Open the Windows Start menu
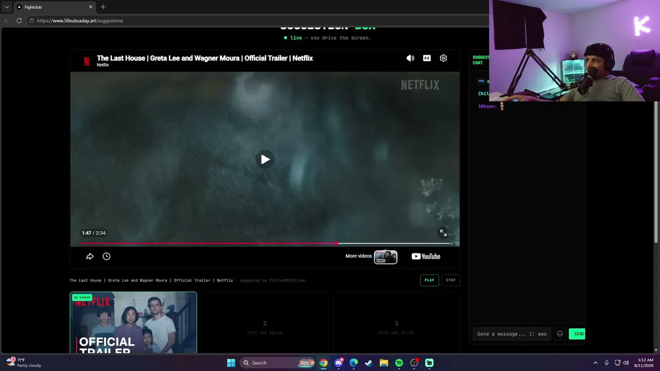The image size is (660, 371). click(x=231, y=363)
